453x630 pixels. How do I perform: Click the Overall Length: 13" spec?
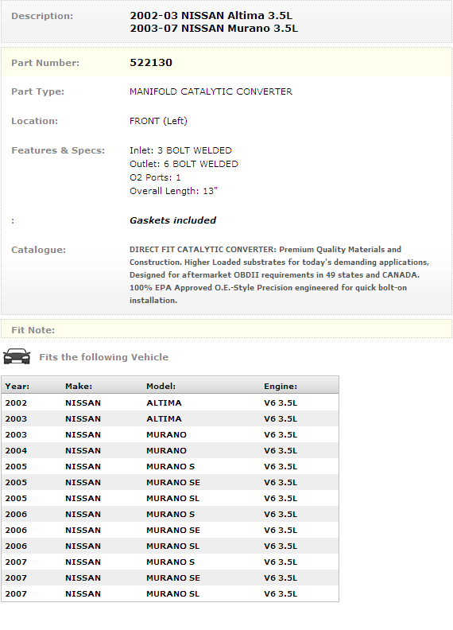[x=173, y=191]
